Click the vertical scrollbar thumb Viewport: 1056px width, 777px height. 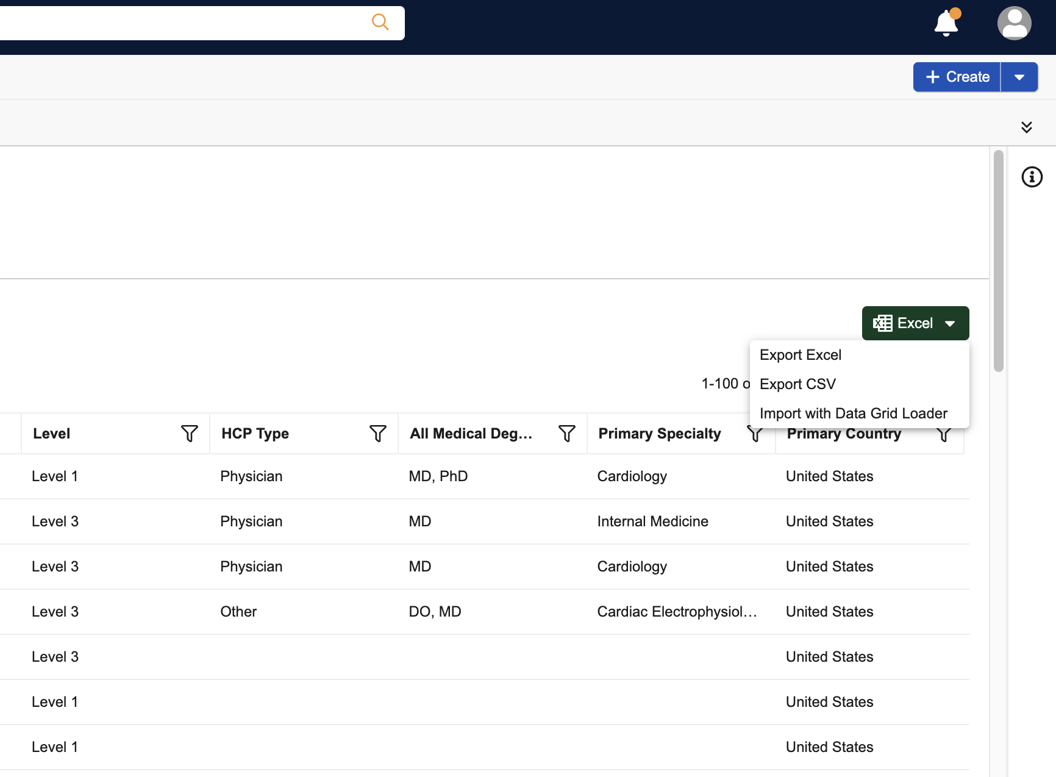(998, 261)
